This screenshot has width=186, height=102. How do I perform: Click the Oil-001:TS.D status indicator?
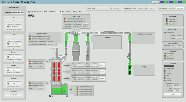point(77,87)
